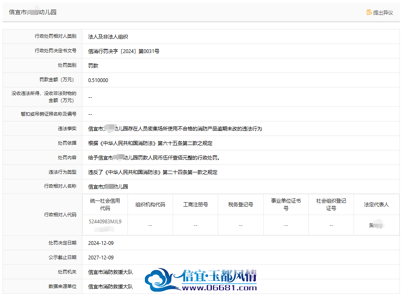This screenshot has height=295, width=402.
Task: Click the 罚款金额（万元） label
Action: (x=58, y=80)
